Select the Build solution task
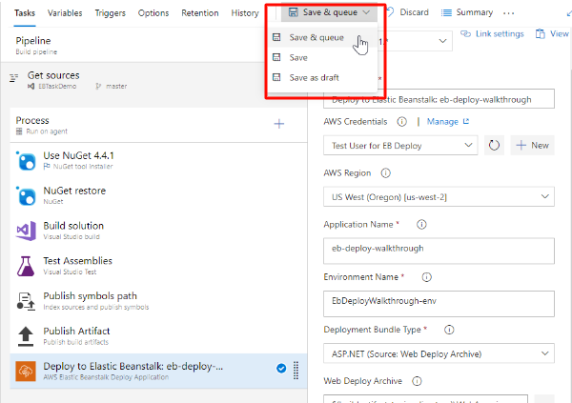This screenshot has width=572, height=403. [x=158, y=231]
